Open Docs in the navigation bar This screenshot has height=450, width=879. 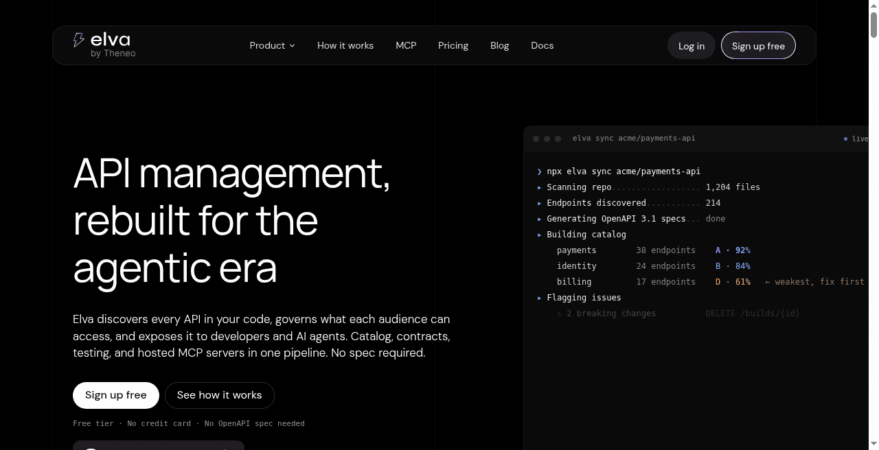(543, 45)
